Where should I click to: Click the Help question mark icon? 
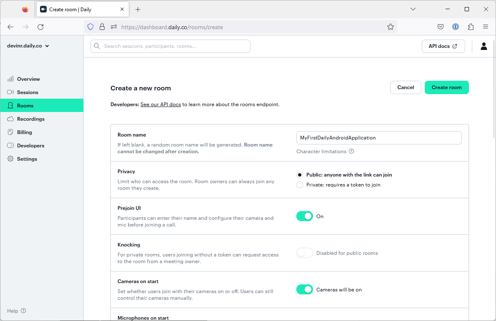23,311
